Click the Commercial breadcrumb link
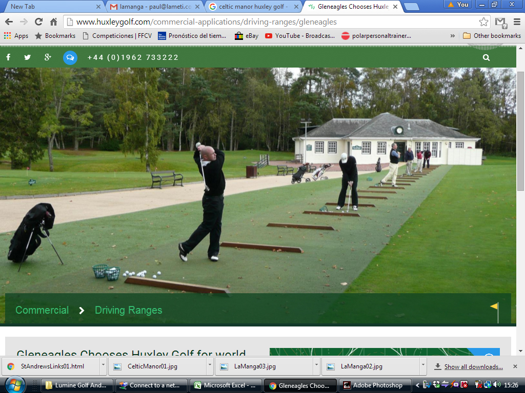This screenshot has width=525, height=393. 42,310
